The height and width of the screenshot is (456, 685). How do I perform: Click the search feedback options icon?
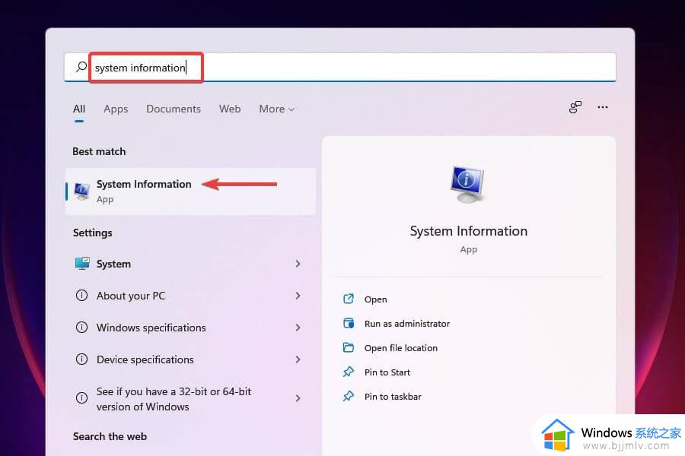pos(575,107)
